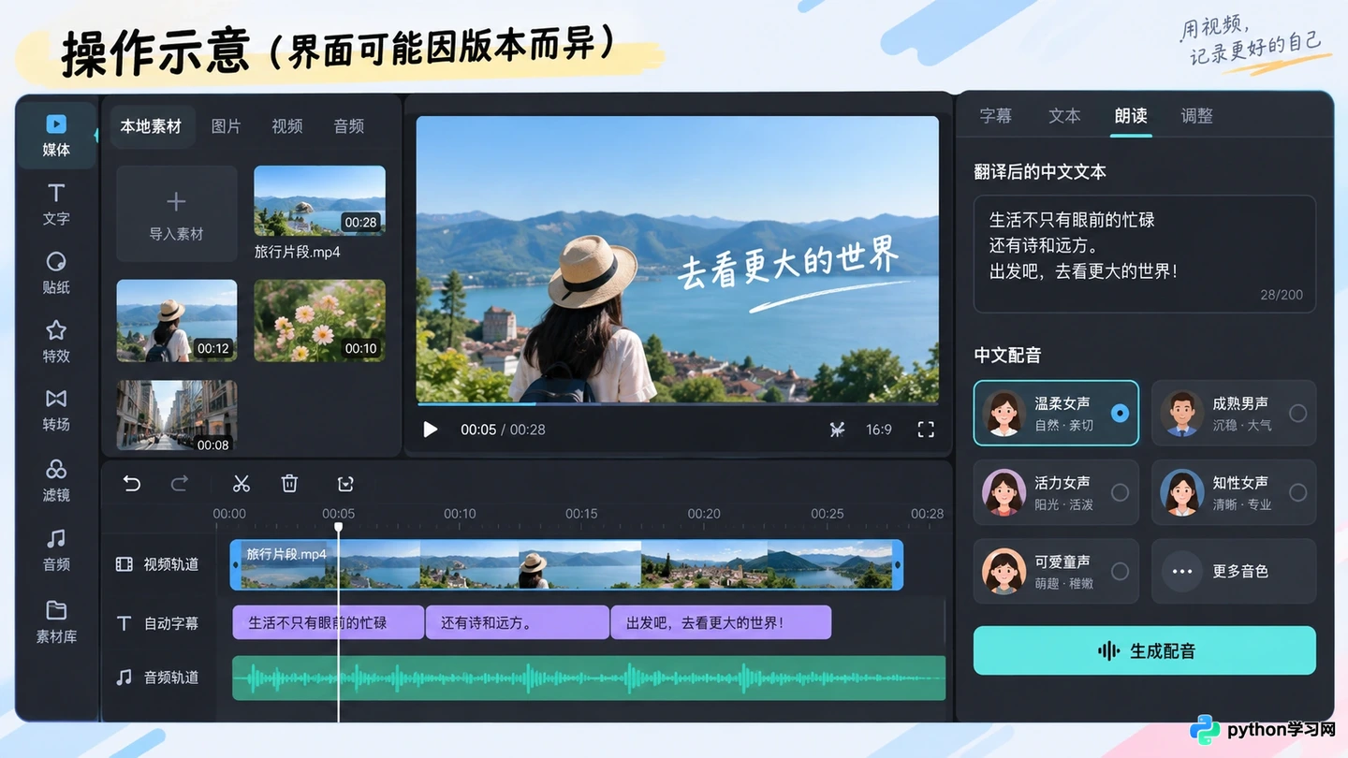Viewport: 1348px width, 758px height.
Task: Enter fullscreen preview mode
Action: pyautogui.click(x=926, y=430)
